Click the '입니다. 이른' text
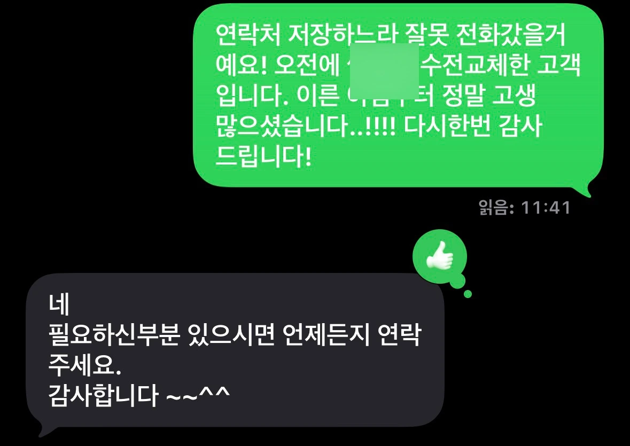Image resolution: width=630 pixels, height=446 pixels. coord(277,96)
